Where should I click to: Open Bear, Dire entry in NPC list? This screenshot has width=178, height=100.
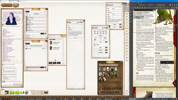click(30, 29)
